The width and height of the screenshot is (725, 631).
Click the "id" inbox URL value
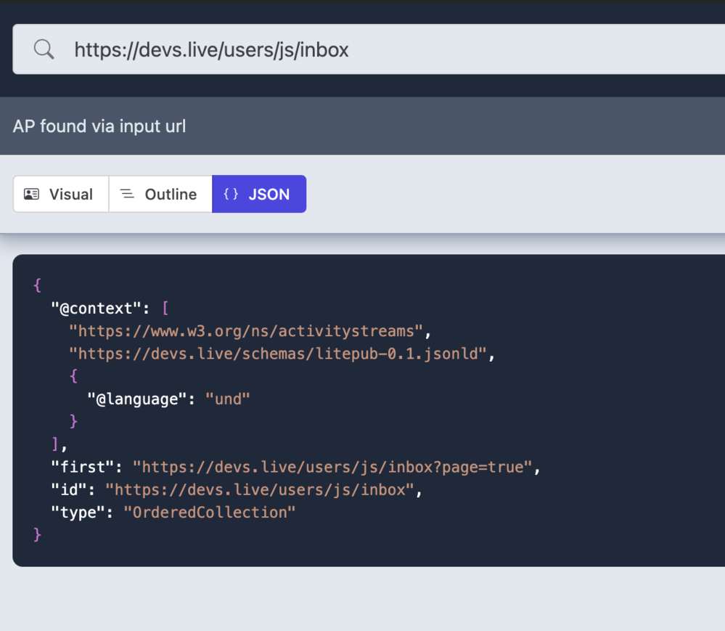[259, 489]
